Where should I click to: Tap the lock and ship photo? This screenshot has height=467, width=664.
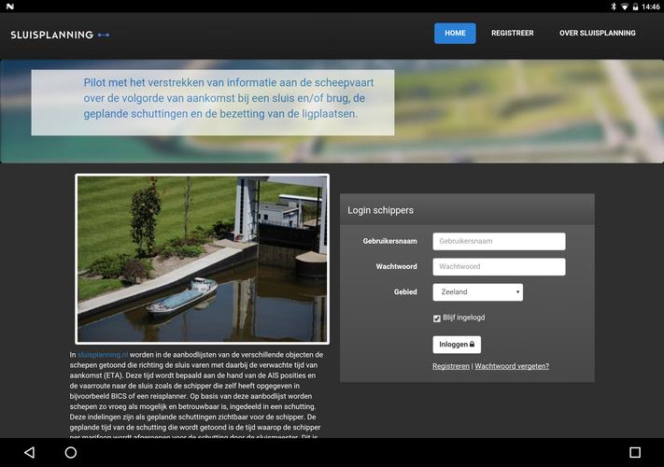click(202, 259)
